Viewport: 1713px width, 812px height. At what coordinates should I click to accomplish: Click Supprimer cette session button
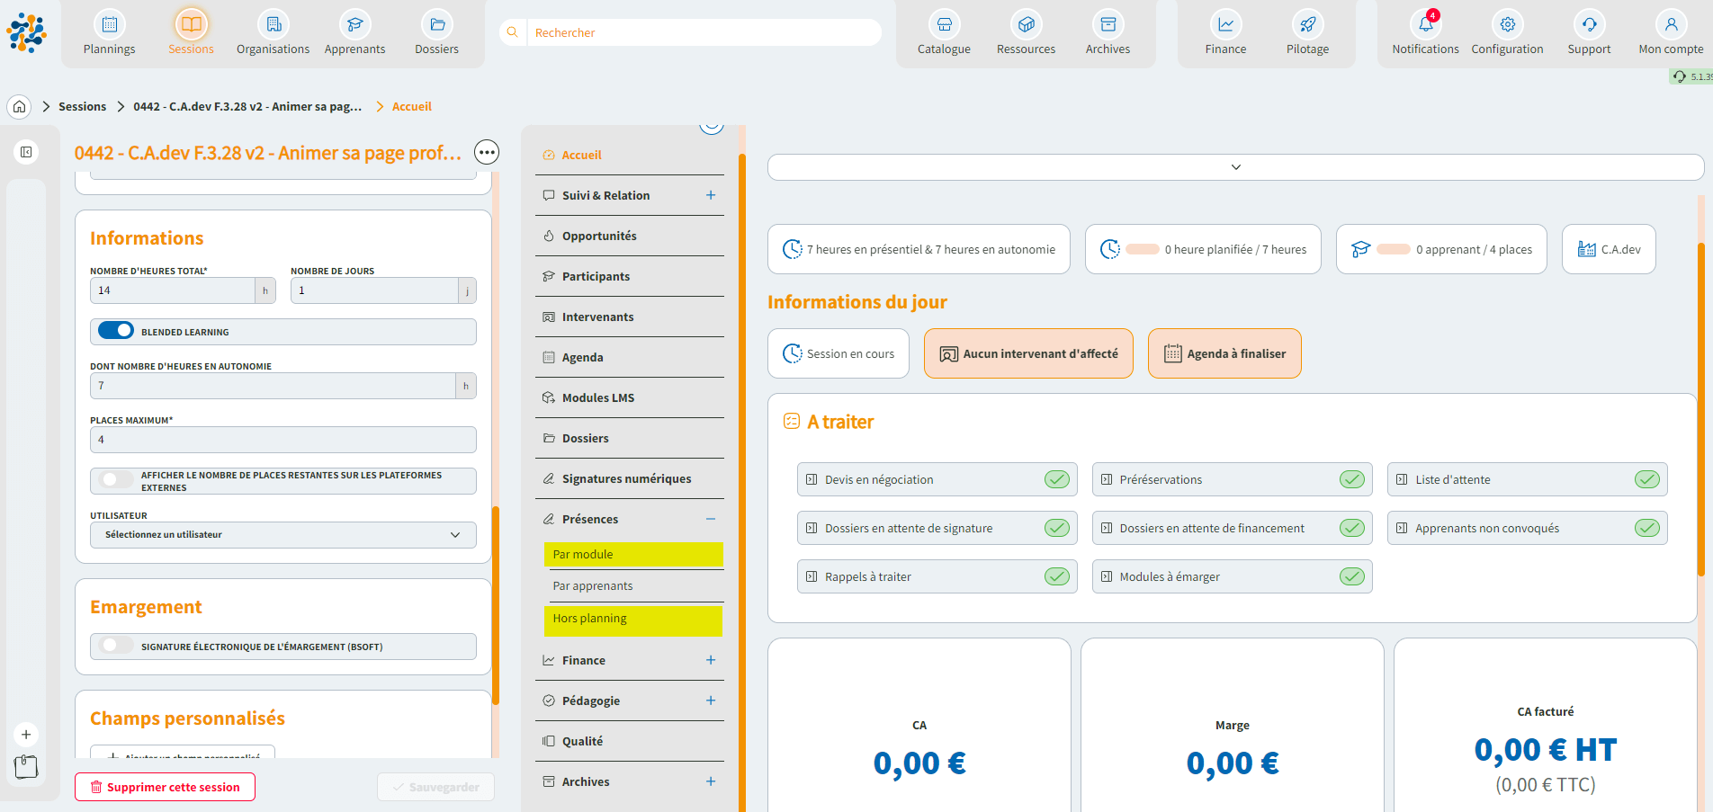(x=165, y=787)
